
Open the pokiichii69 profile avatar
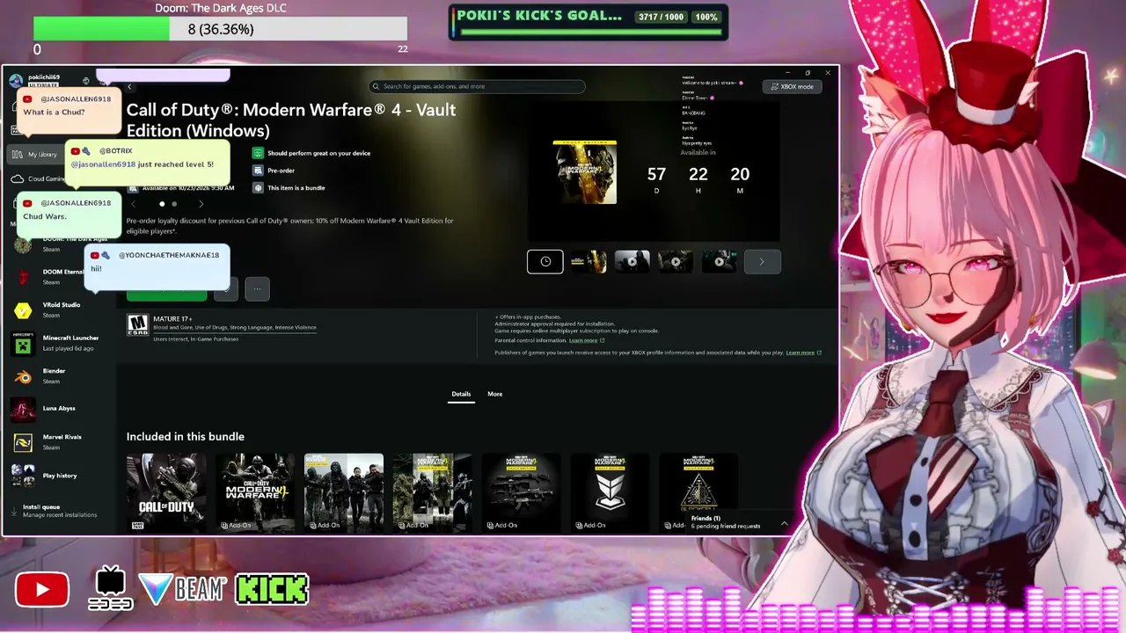pos(16,81)
